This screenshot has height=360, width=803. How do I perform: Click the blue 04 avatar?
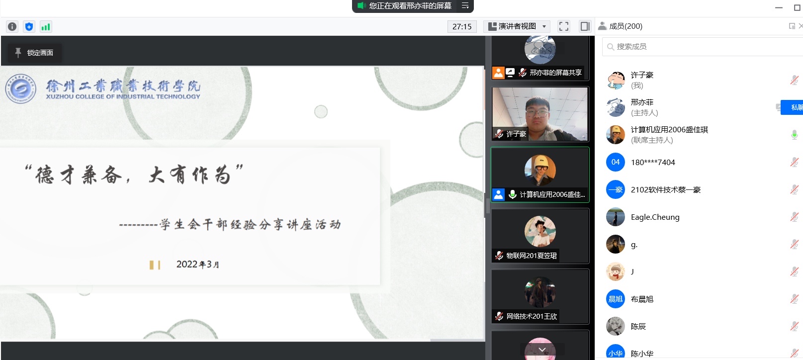click(616, 162)
